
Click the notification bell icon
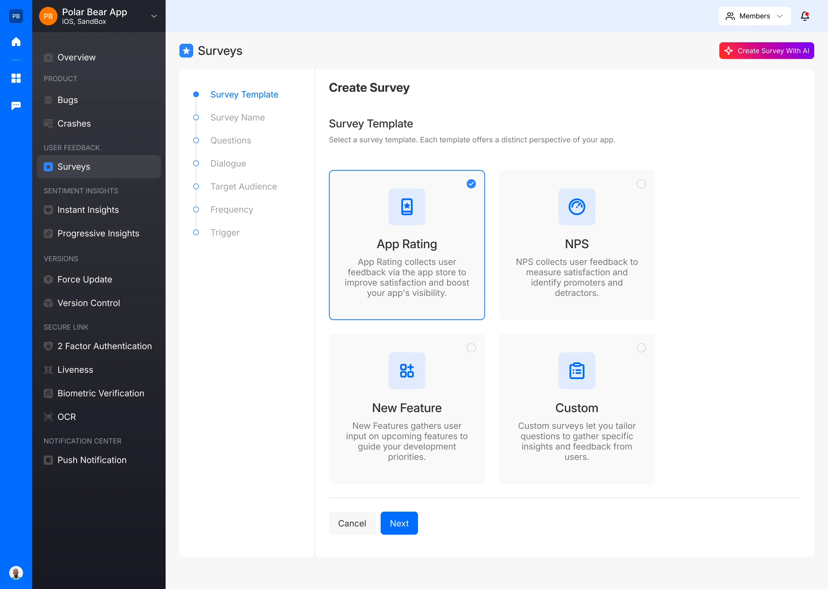[805, 16]
